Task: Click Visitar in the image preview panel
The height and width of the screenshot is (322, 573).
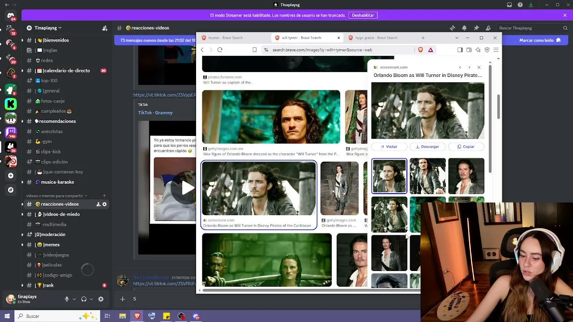Action: [389, 147]
